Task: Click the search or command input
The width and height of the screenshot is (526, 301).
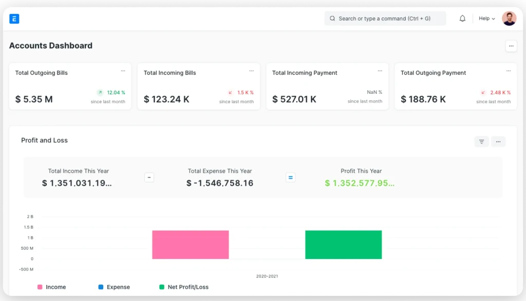Action: tap(385, 18)
